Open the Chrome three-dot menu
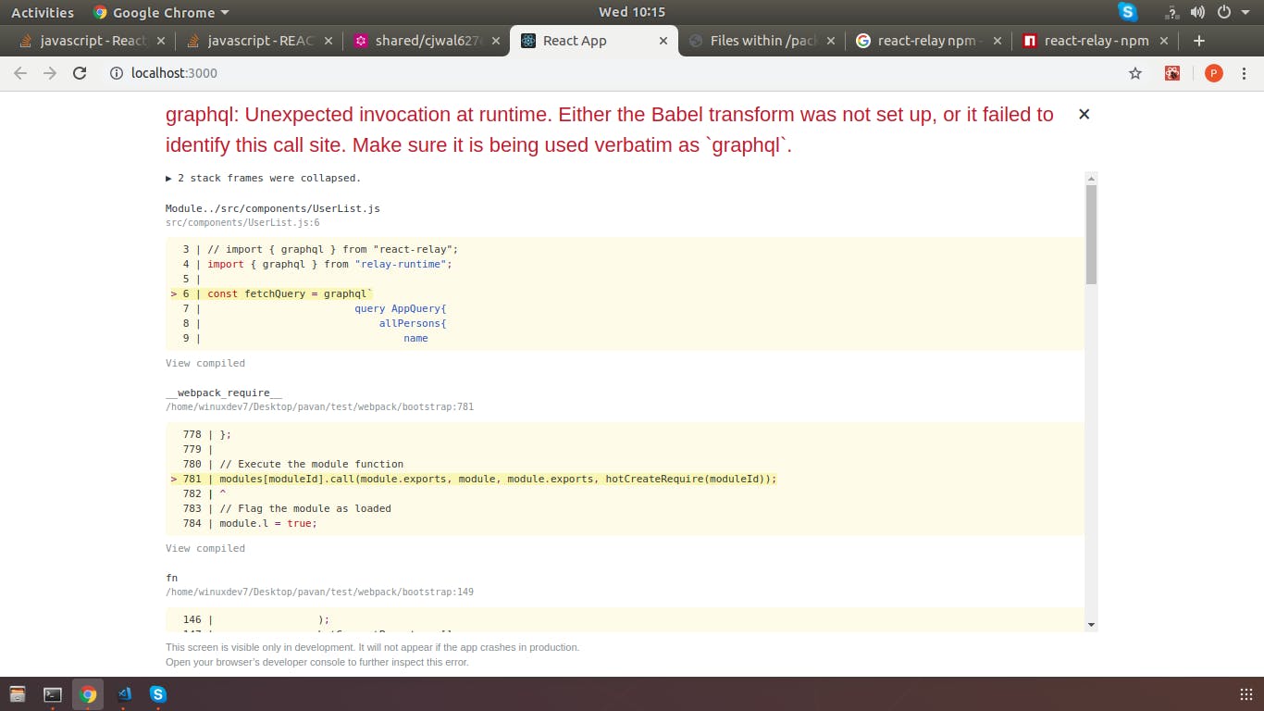This screenshot has width=1264, height=711. click(1245, 73)
